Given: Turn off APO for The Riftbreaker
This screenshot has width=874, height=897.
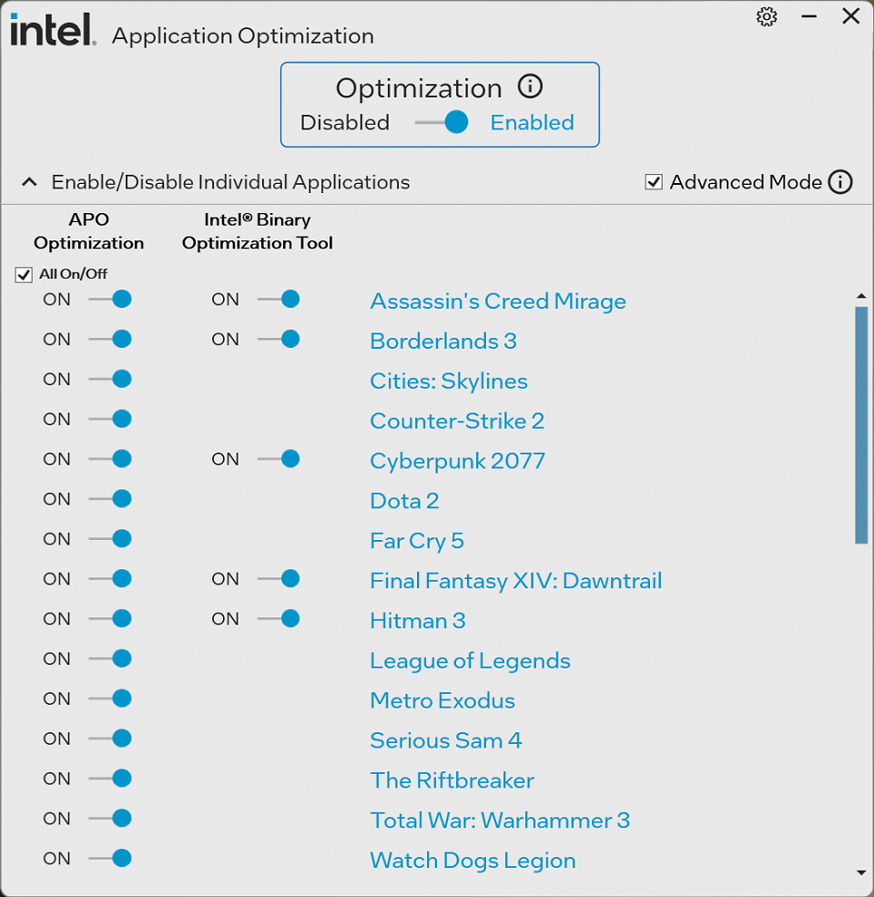Looking at the screenshot, I should (x=110, y=778).
